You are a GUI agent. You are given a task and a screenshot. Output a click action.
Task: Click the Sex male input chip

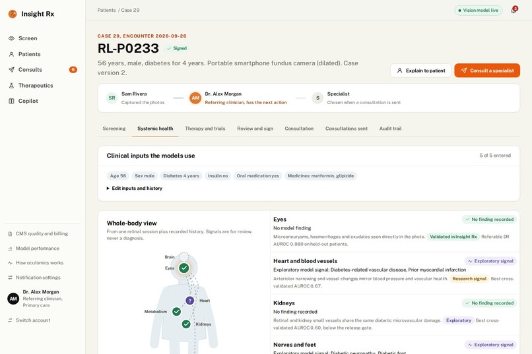(x=145, y=176)
